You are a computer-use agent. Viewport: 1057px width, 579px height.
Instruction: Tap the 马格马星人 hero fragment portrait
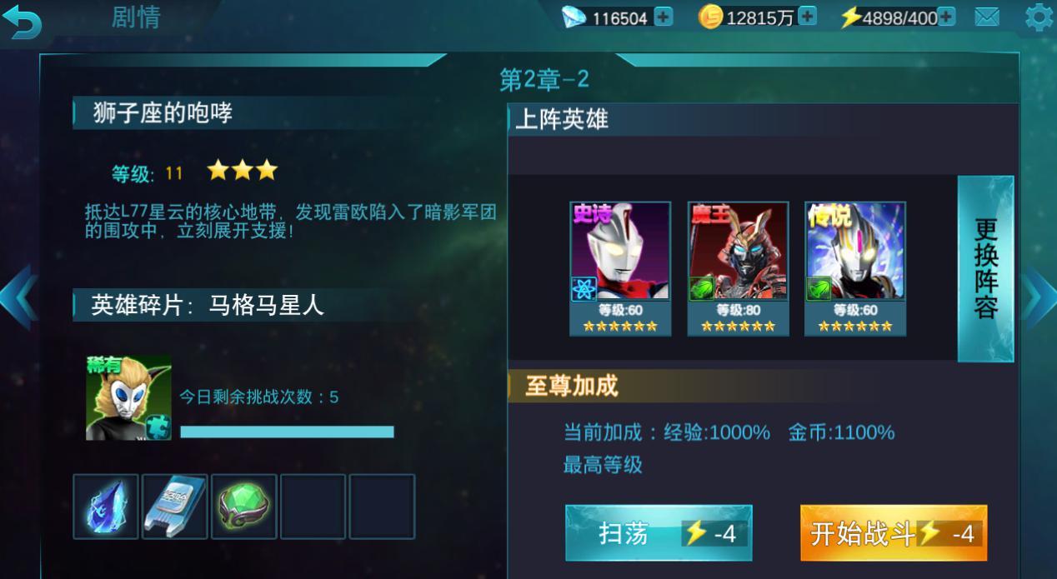pyautogui.click(x=128, y=398)
